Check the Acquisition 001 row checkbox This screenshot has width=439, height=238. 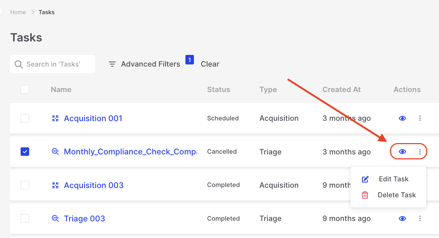(x=25, y=118)
